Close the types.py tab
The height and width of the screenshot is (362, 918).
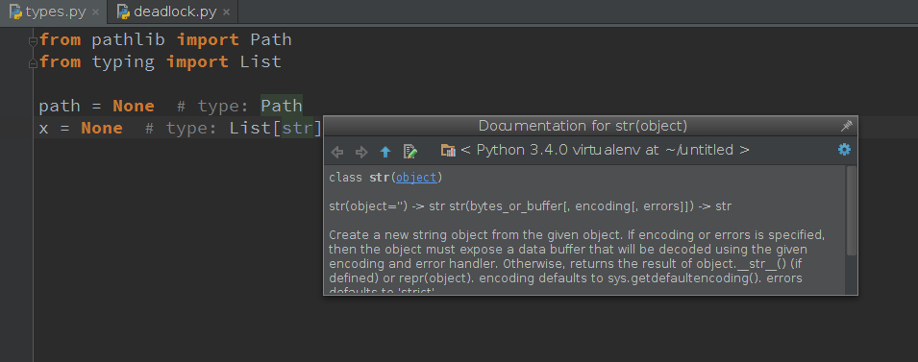(95, 12)
